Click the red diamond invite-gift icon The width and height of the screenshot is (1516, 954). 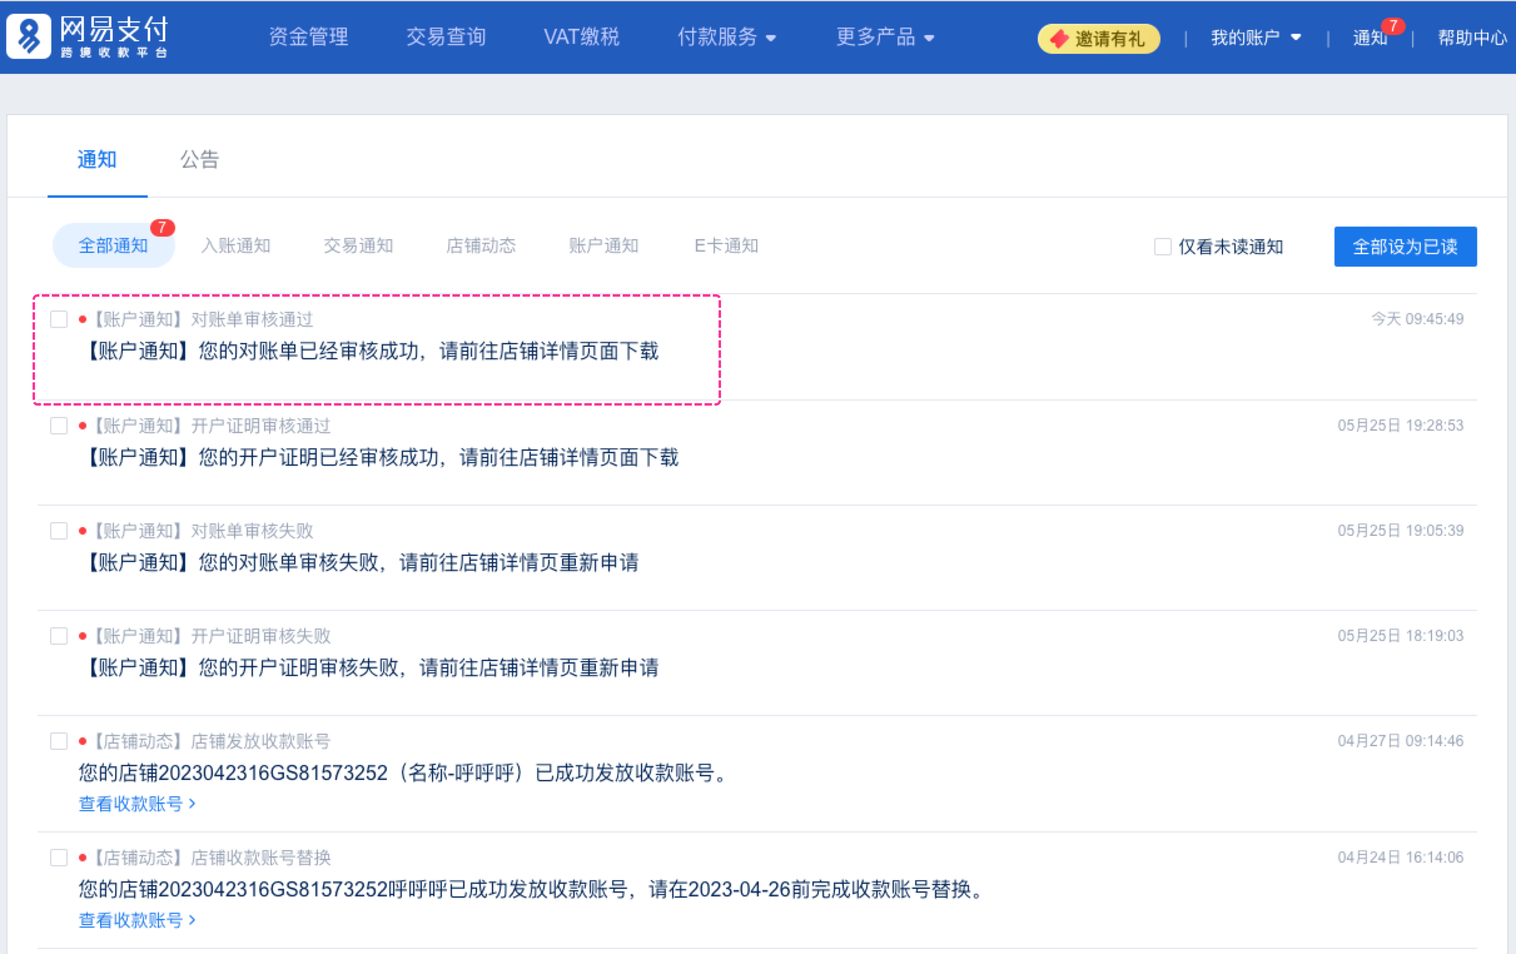tap(1060, 39)
